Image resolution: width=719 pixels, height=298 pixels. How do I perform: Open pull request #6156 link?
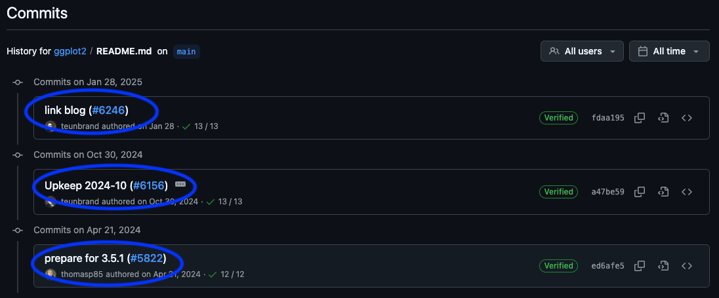[148, 185]
